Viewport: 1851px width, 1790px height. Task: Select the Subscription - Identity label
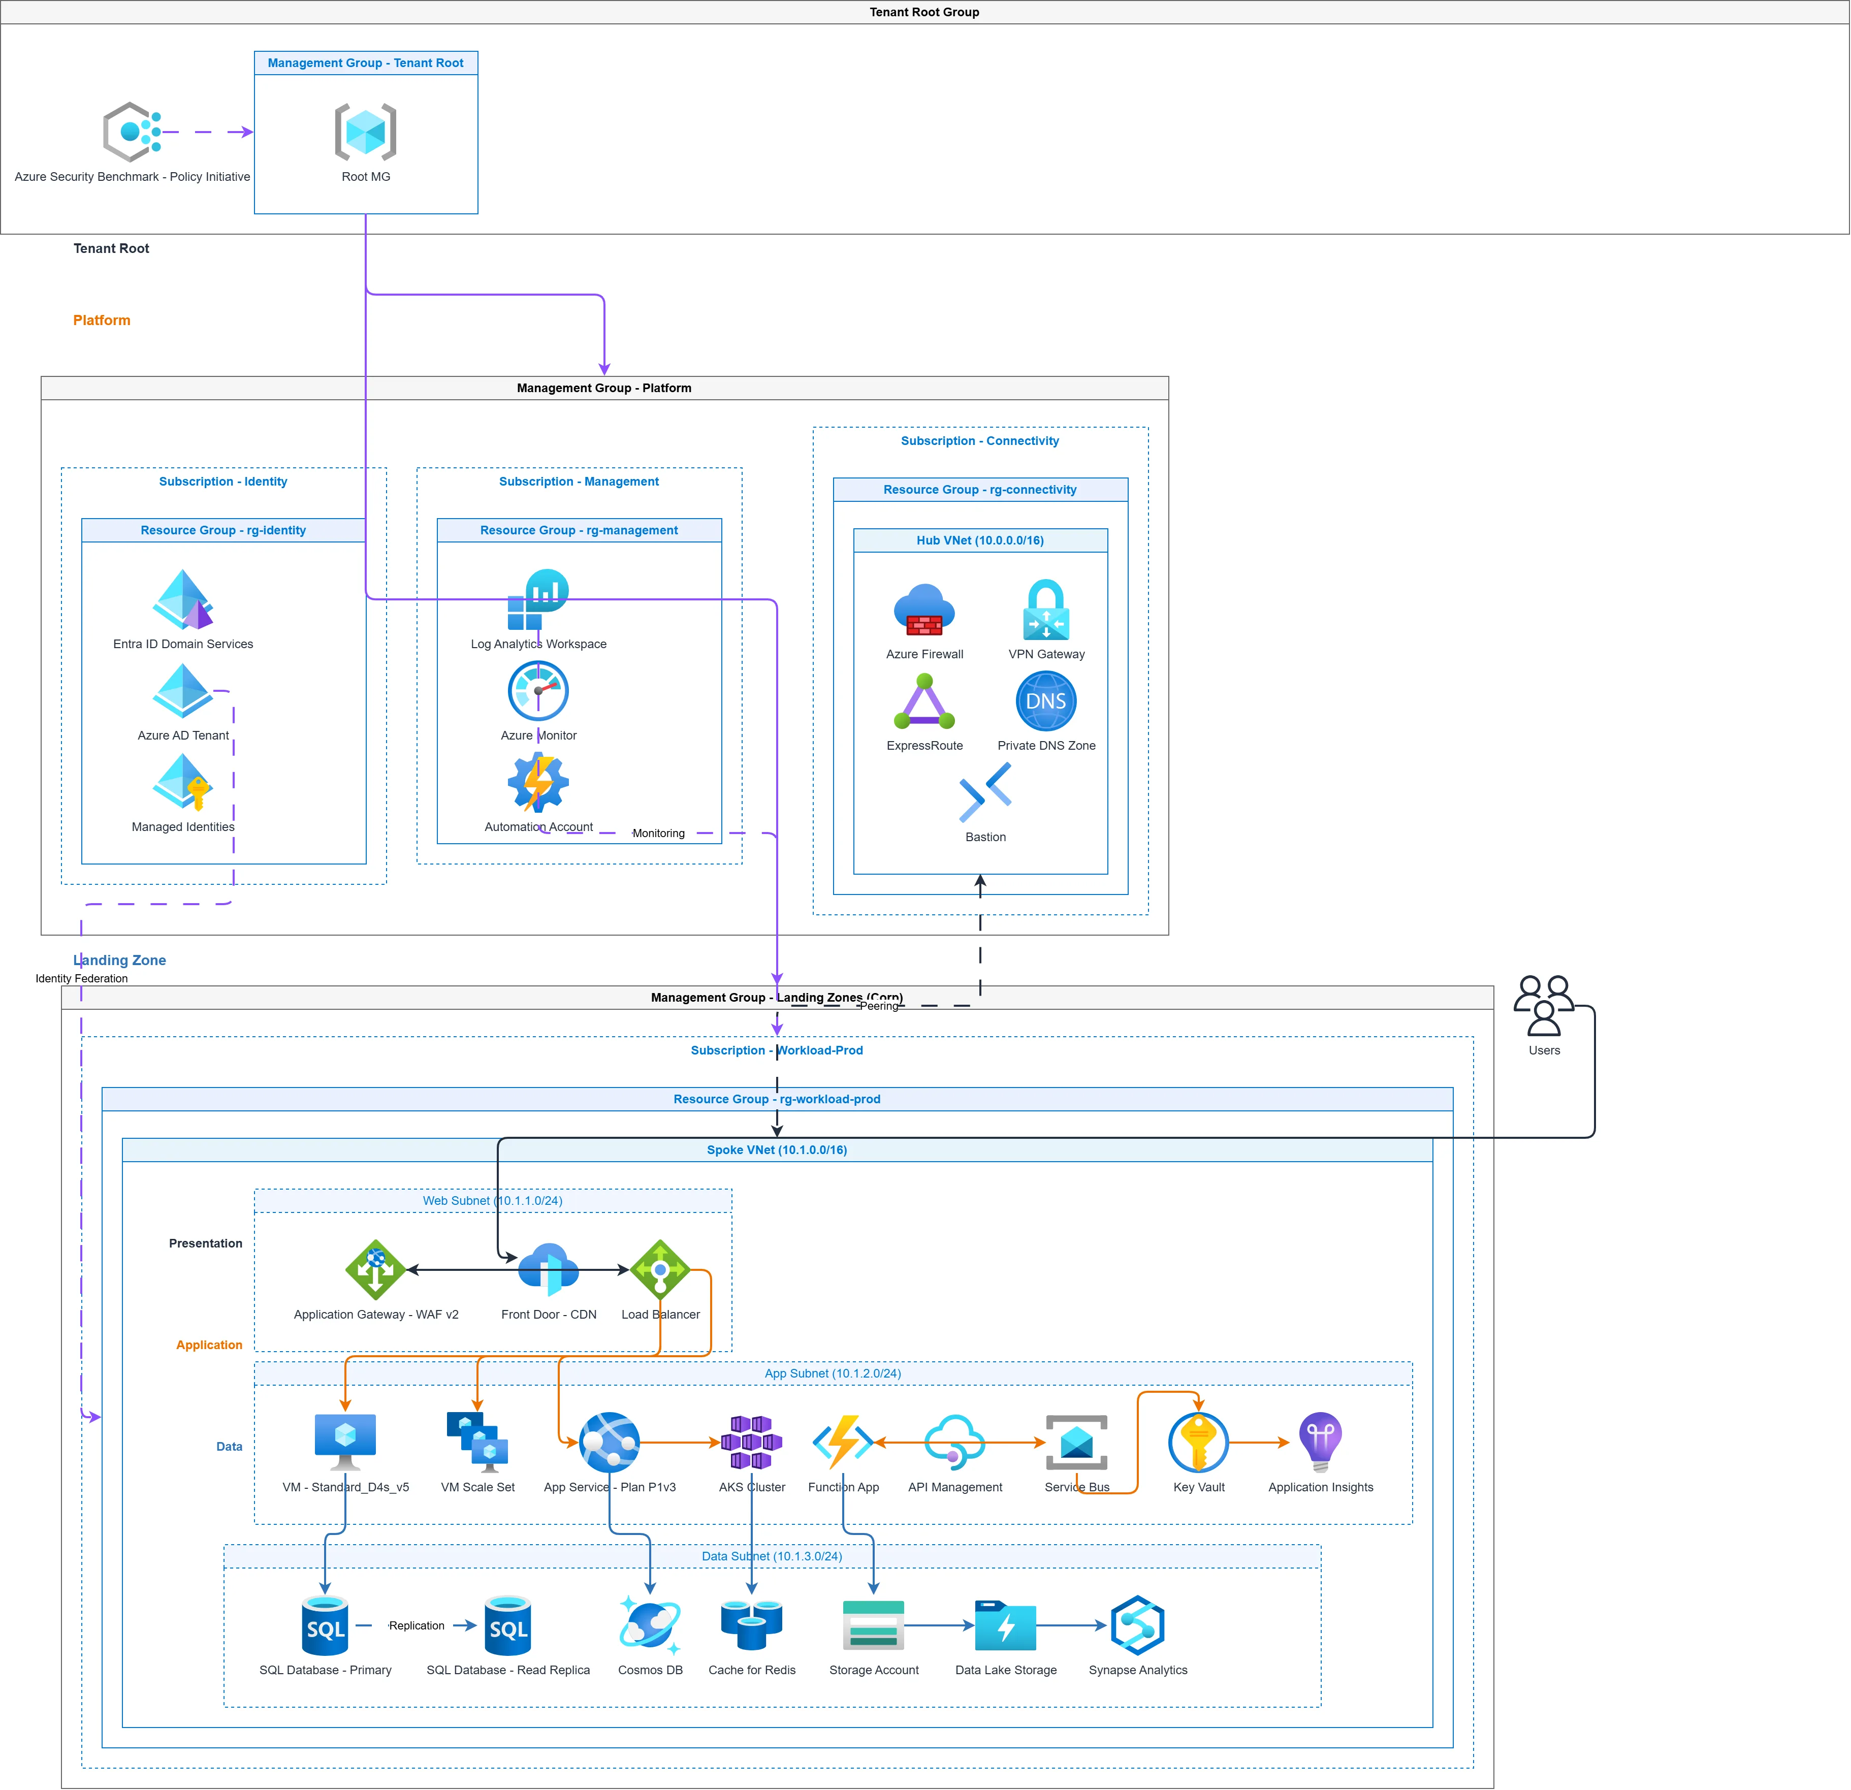(223, 482)
